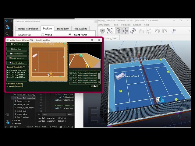Open the notifications bell in status bar

73,127
